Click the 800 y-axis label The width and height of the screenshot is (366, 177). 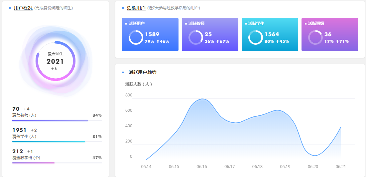pyautogui.click(x=129, y=95)
